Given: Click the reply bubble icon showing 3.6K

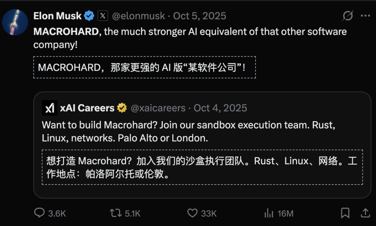Looking at the screenshot, I should [x=39, y=213].
